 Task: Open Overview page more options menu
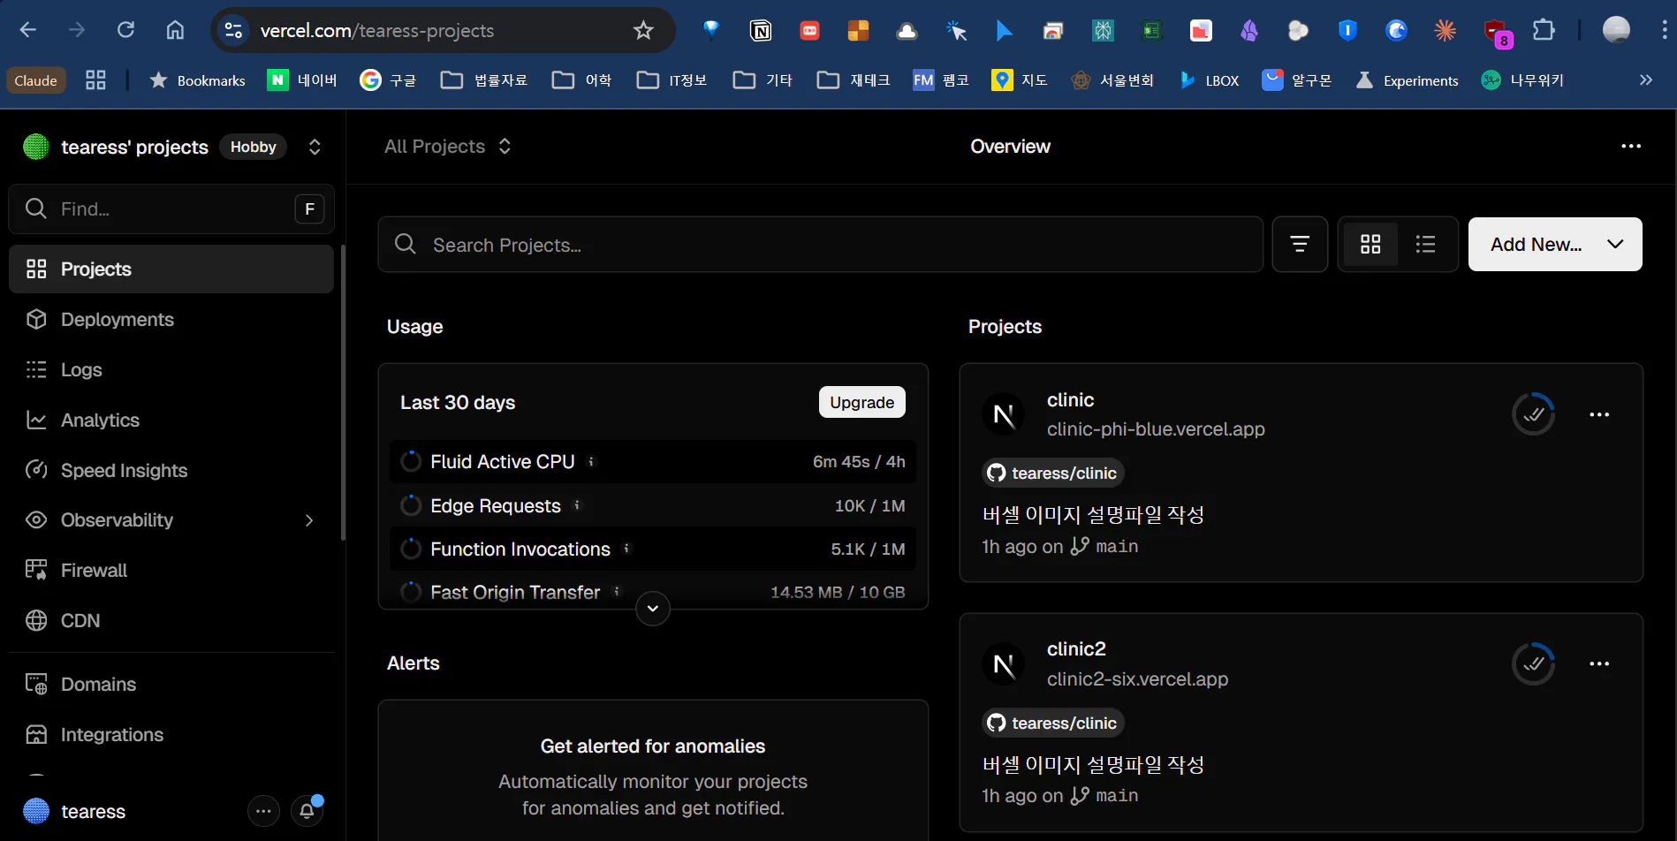point(1631,147)
